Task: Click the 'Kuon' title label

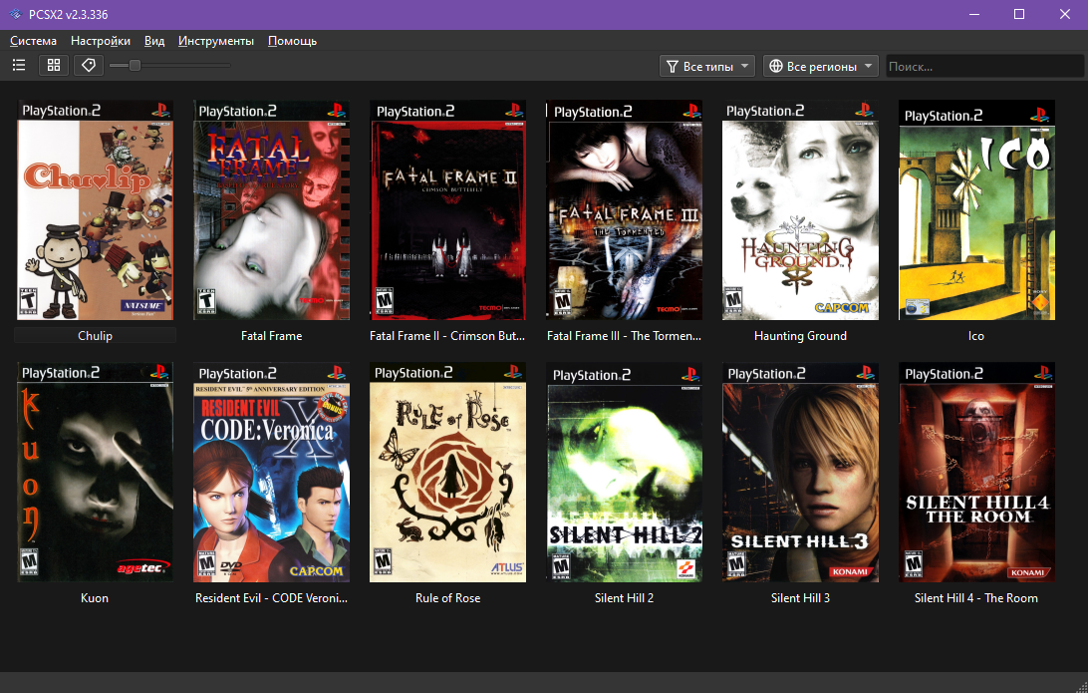Action: click(x=95, y=598)
